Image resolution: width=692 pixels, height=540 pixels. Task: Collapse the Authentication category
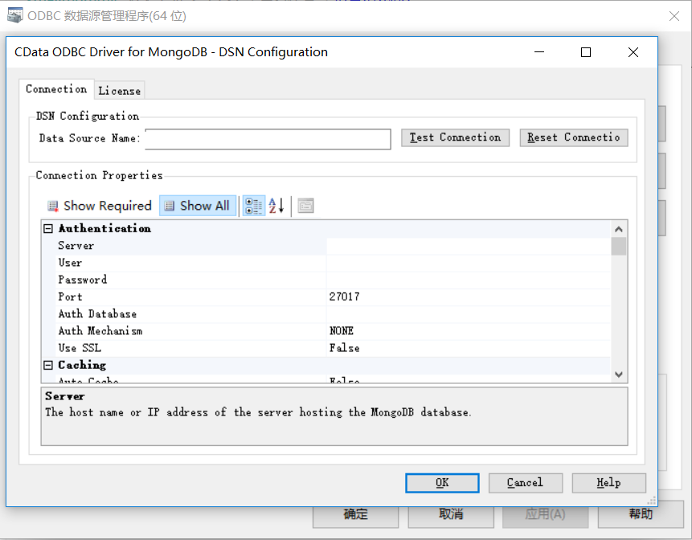pyautogui.click(x=48, y=228)
